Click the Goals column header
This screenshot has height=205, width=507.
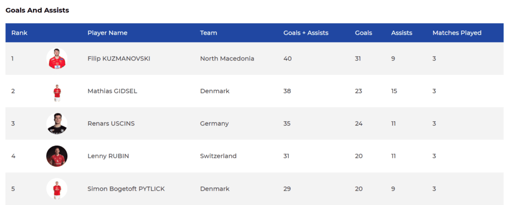coord(363,33)
